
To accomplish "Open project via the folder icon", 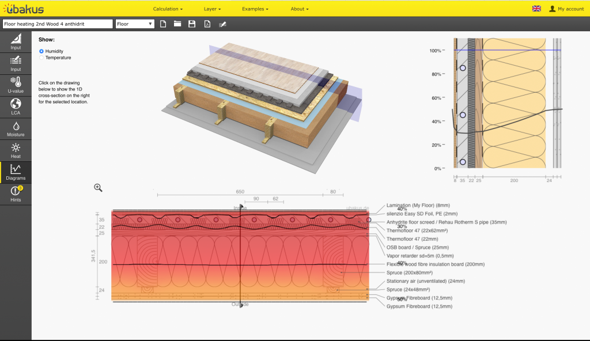I will 177,24.
